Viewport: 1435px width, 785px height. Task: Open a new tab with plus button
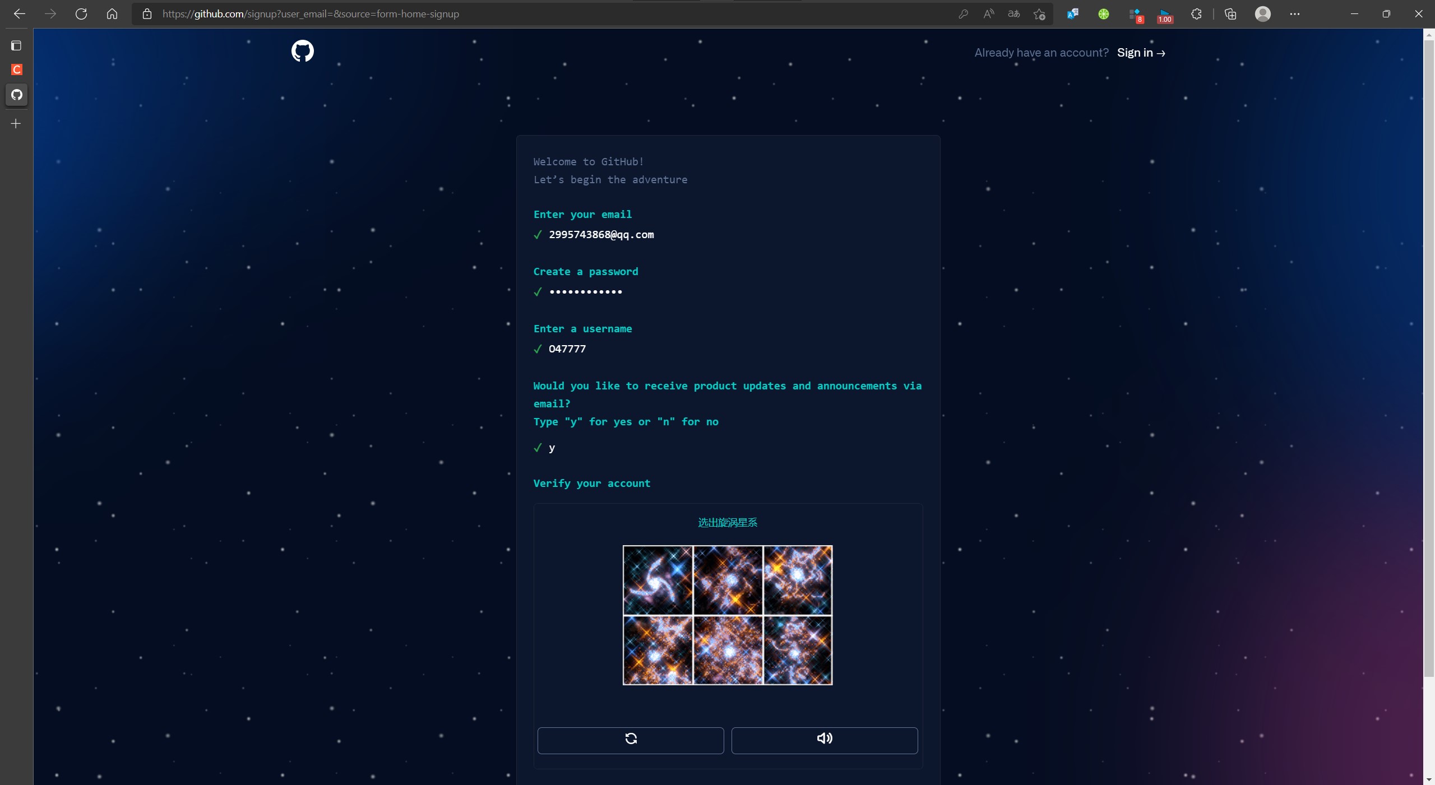(x=16, y=124)
